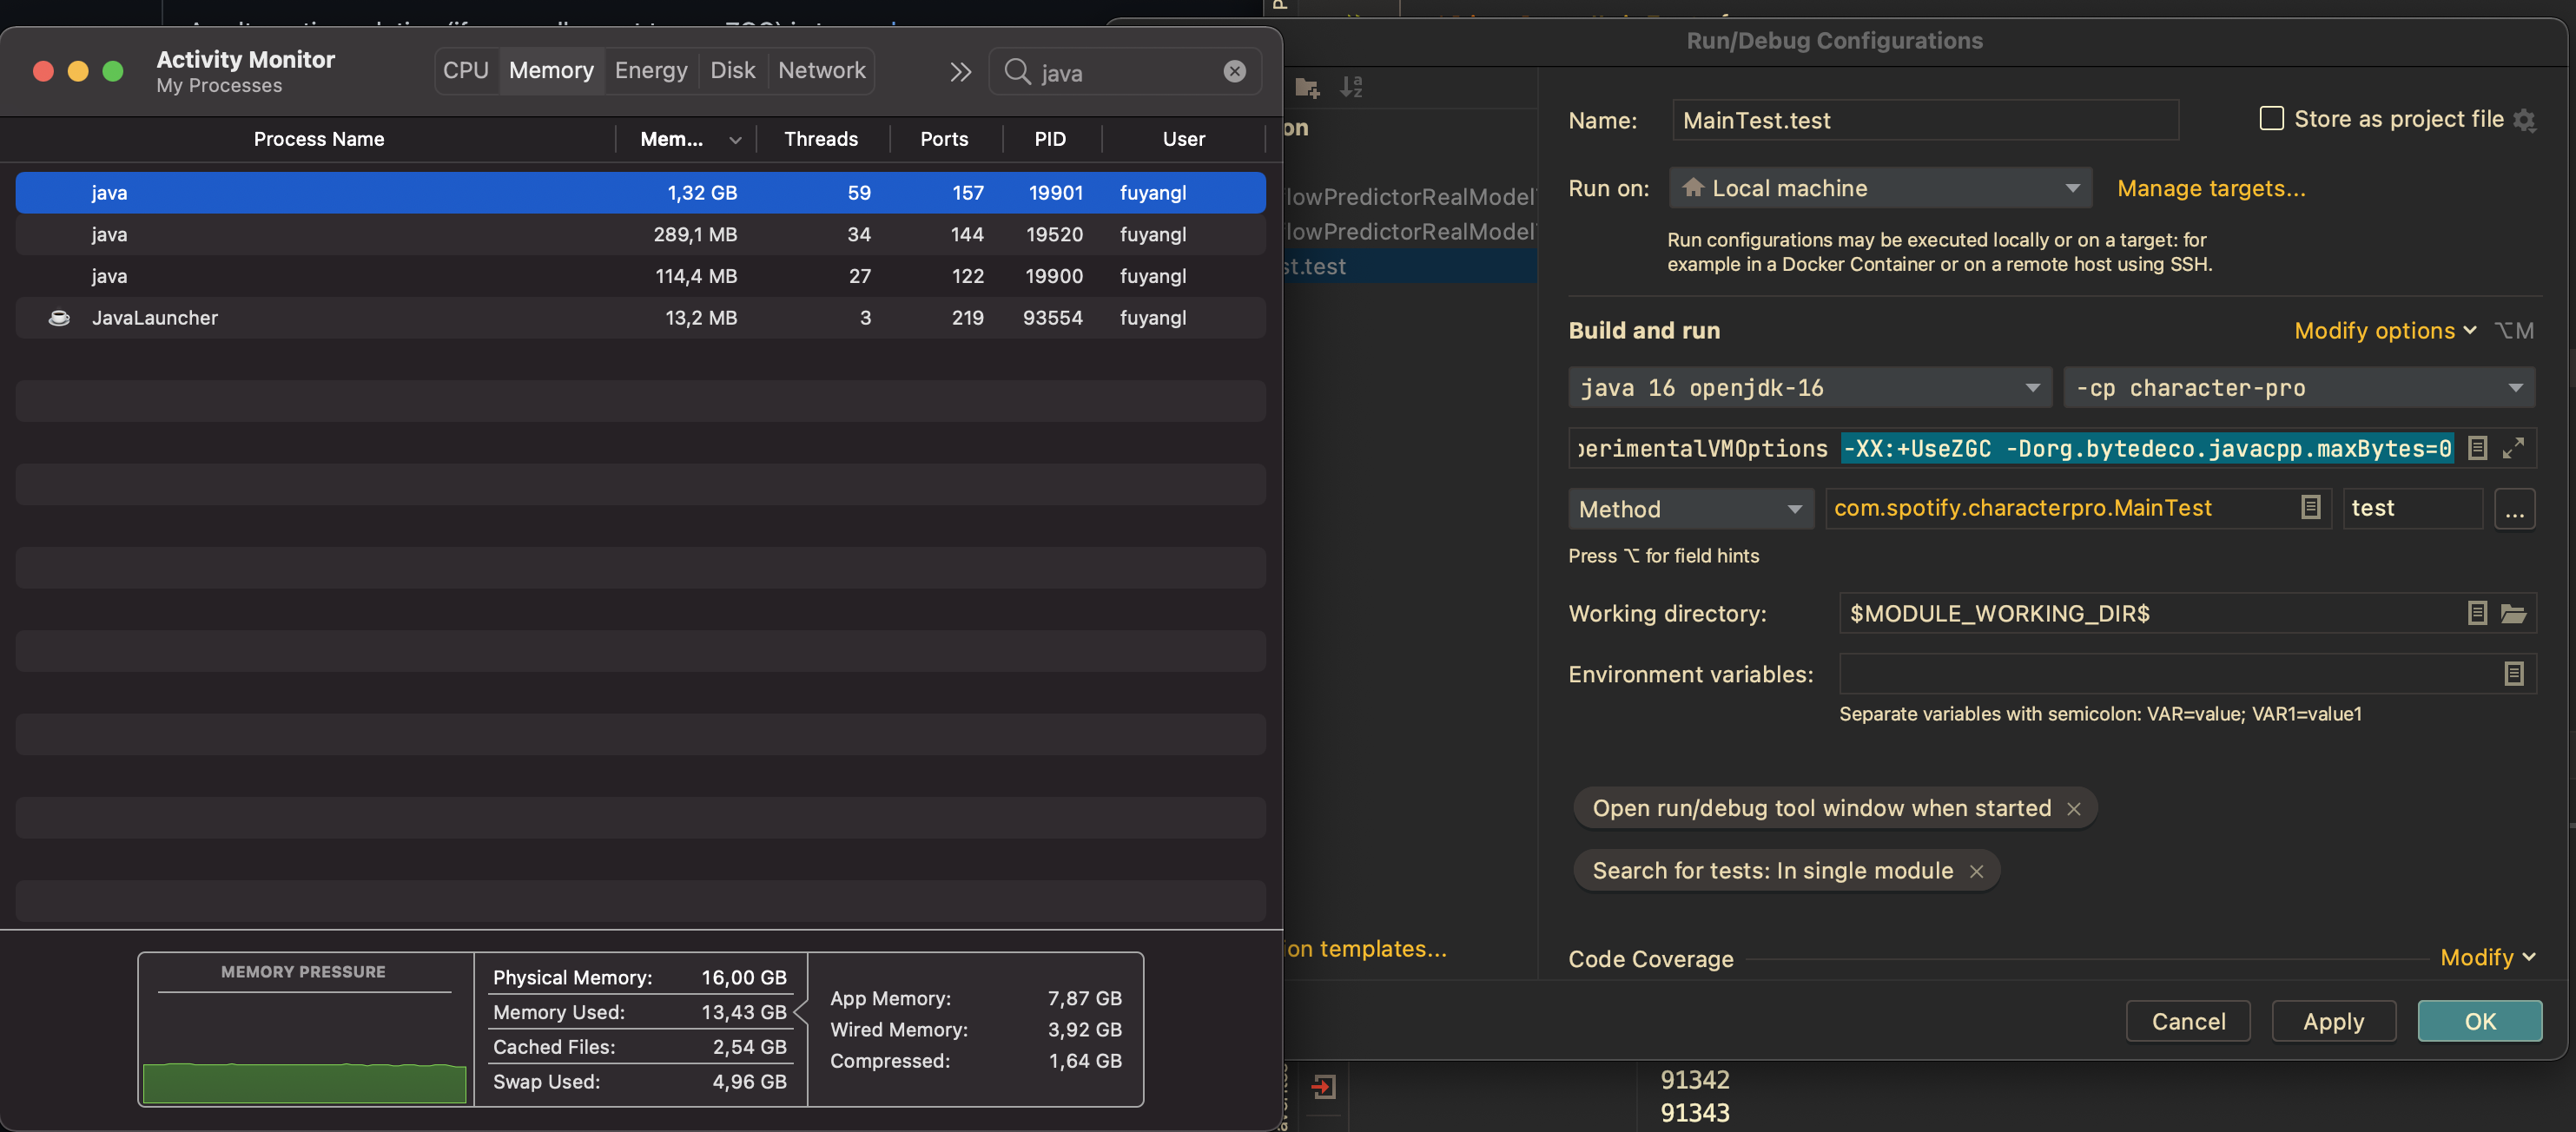
Task: Select the Memory tab in Activity Monitor
Action: 551,71
